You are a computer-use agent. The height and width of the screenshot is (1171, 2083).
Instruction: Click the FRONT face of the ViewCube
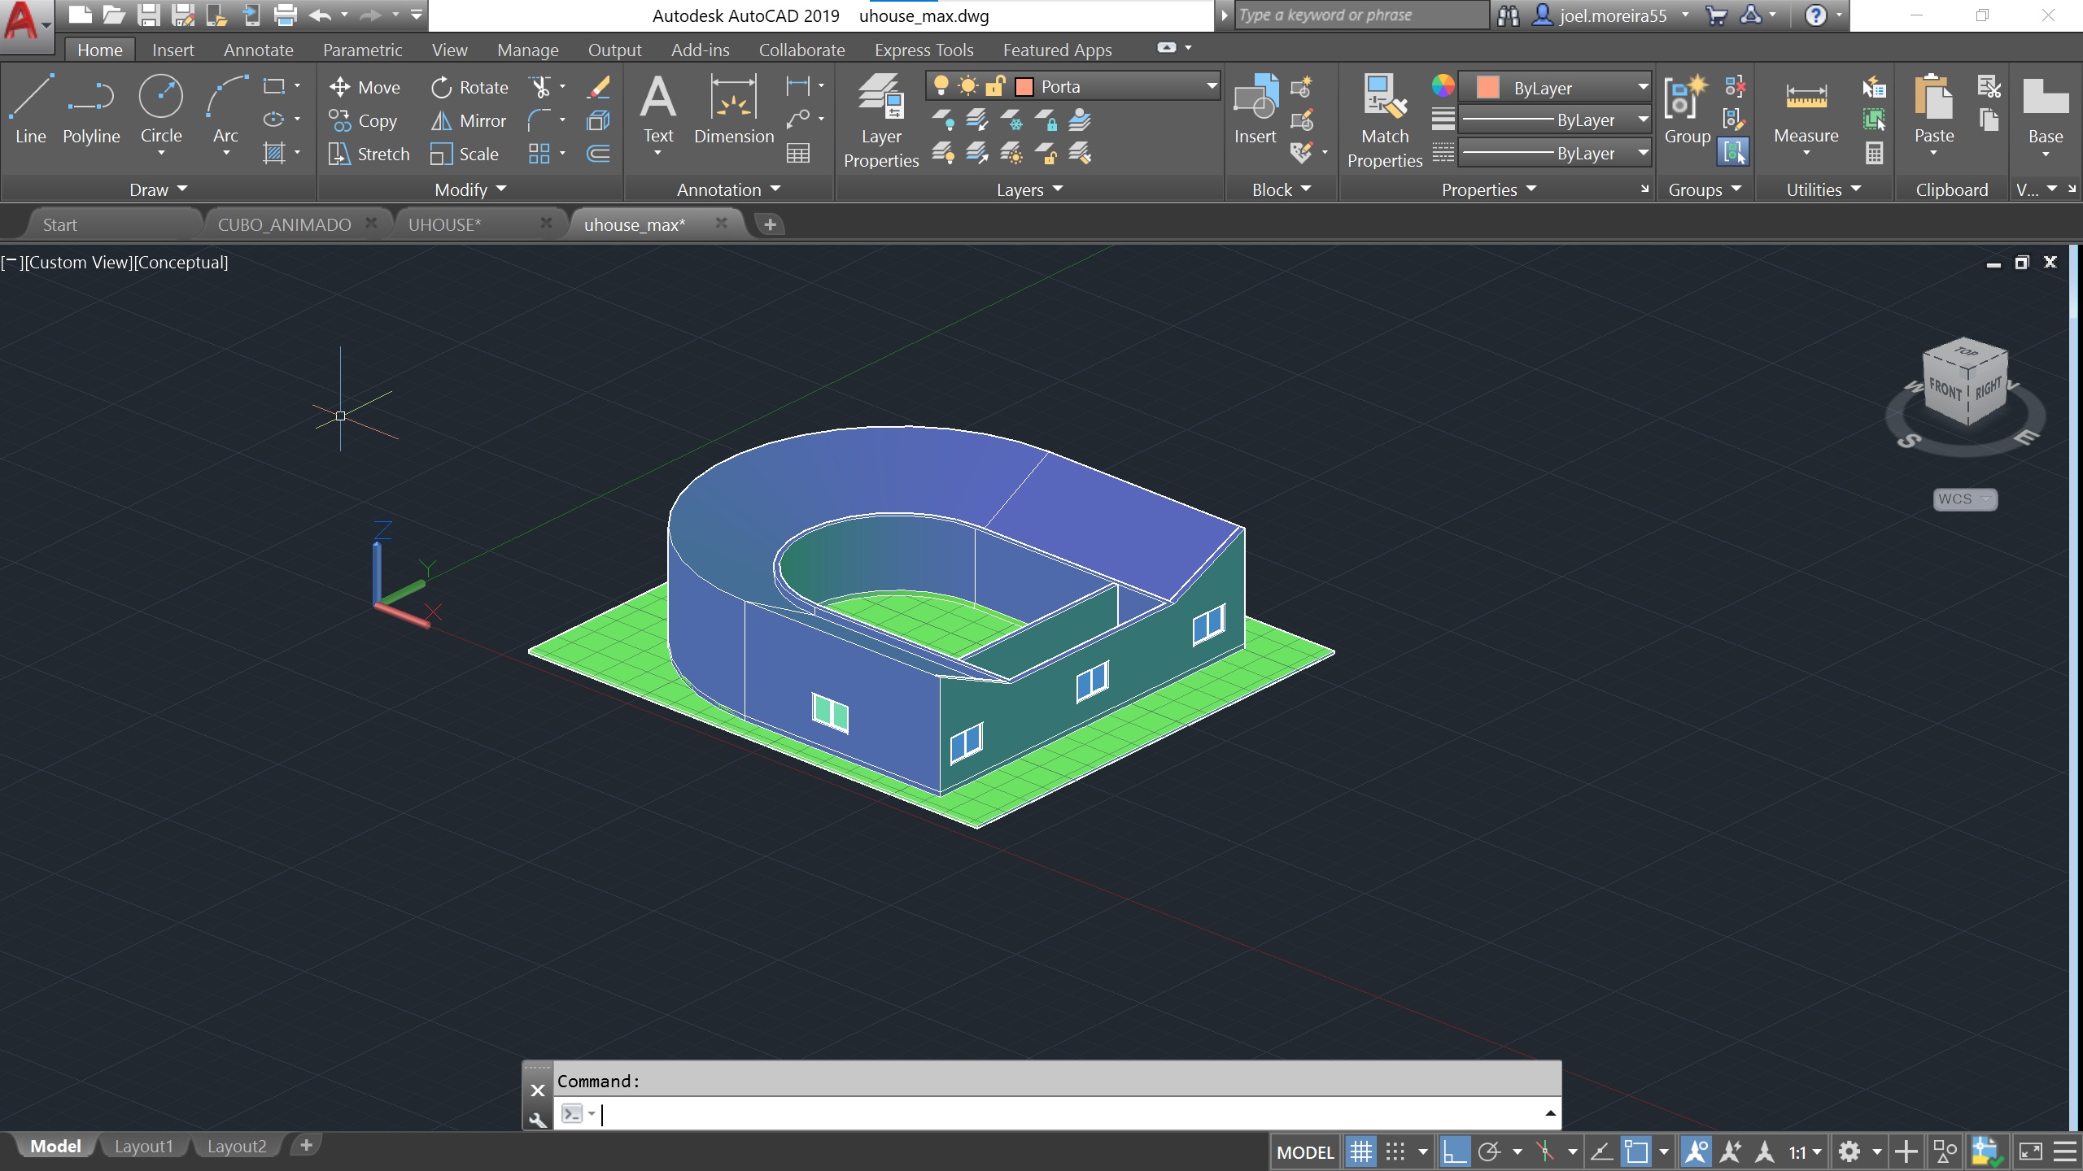(x=1945, y=389)
